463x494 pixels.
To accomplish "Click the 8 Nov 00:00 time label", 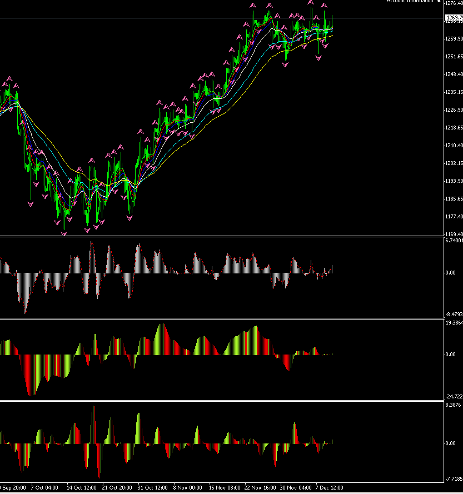I will (188, 488).
